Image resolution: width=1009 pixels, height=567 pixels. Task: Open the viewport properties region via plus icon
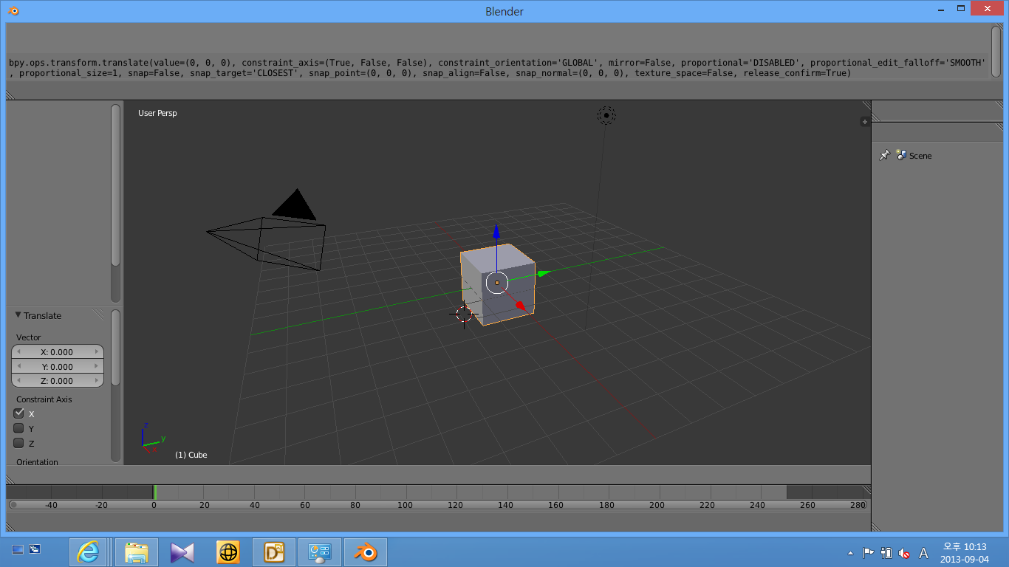865,122
